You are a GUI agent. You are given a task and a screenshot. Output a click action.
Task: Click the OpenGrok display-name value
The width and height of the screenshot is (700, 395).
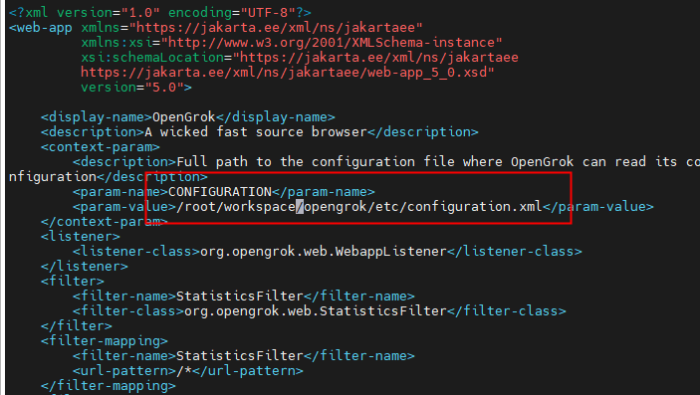(184, 117)
